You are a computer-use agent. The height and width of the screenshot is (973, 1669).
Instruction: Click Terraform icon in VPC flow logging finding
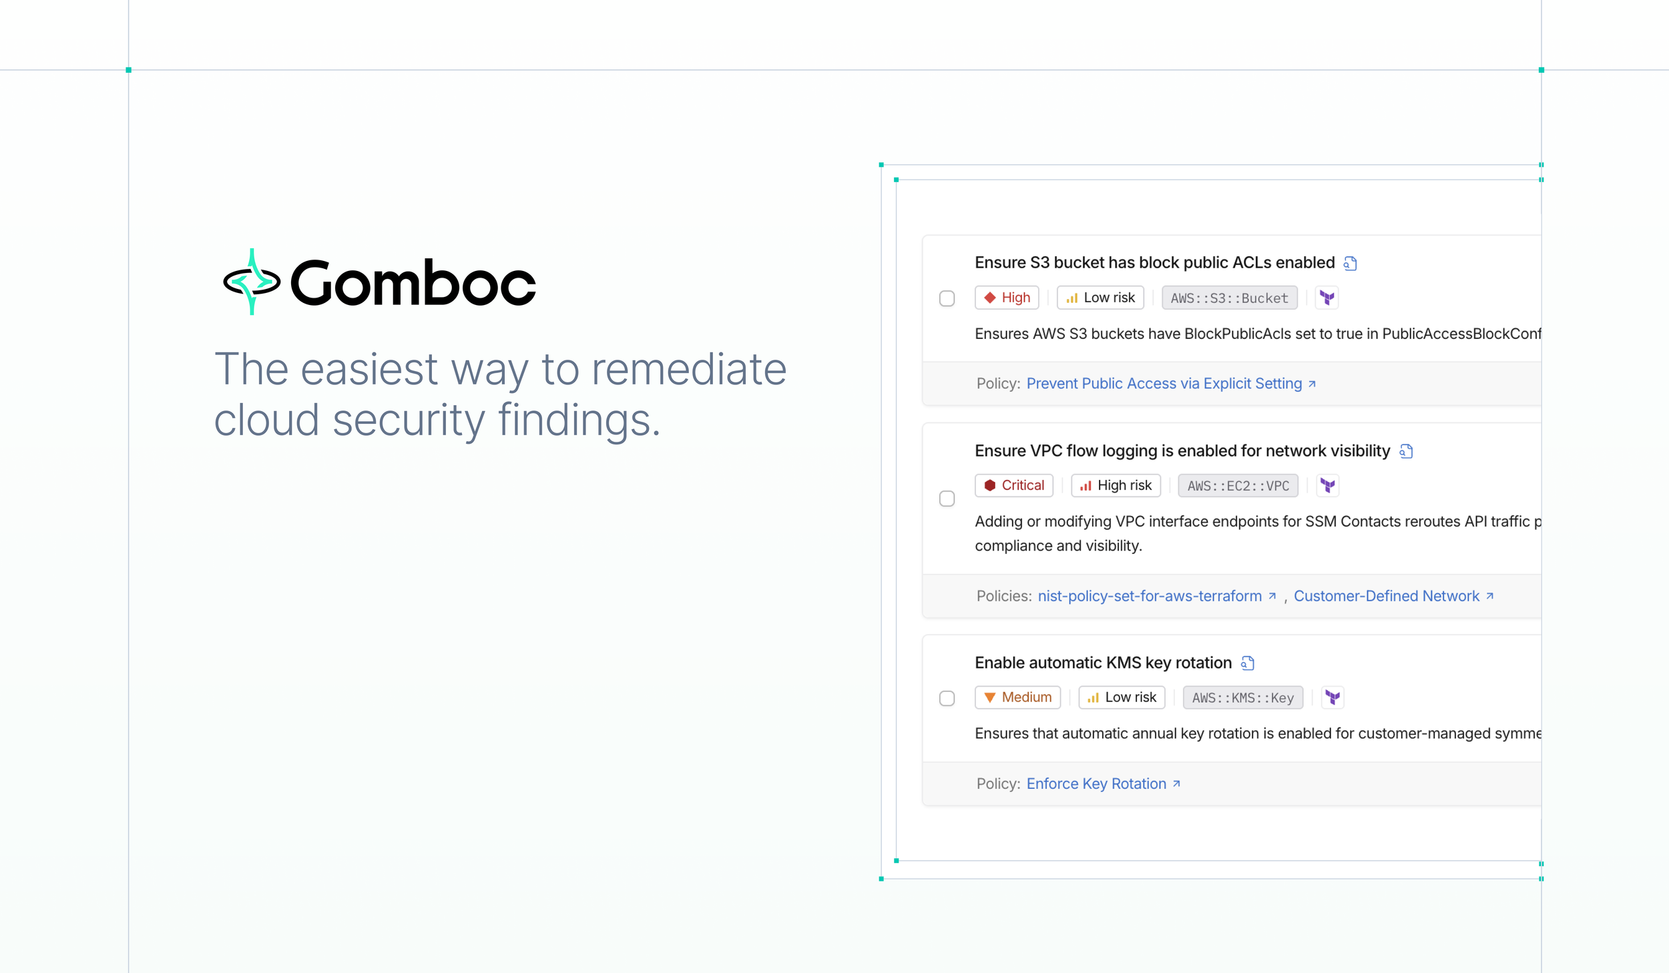[x=1328, y=486]
